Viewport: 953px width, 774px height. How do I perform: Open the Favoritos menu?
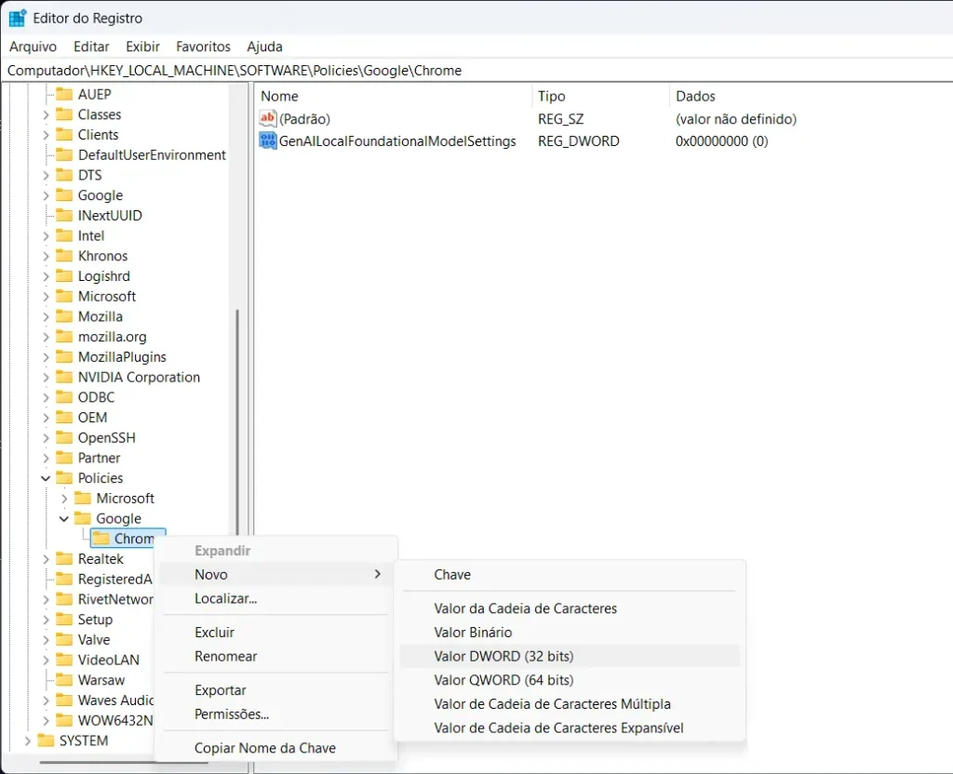(x=203, y=47)
